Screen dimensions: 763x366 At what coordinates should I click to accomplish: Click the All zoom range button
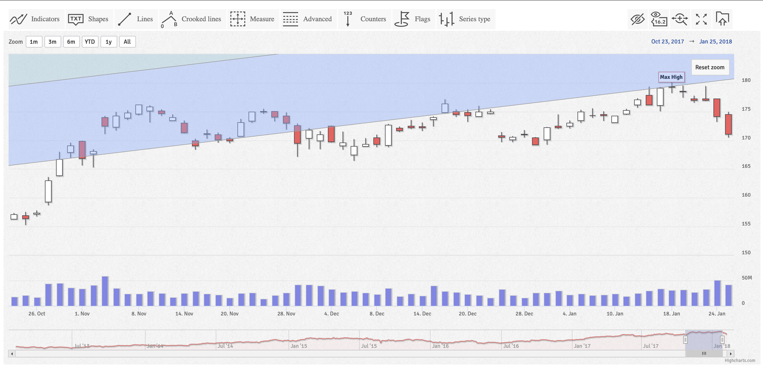click(127, 41)
